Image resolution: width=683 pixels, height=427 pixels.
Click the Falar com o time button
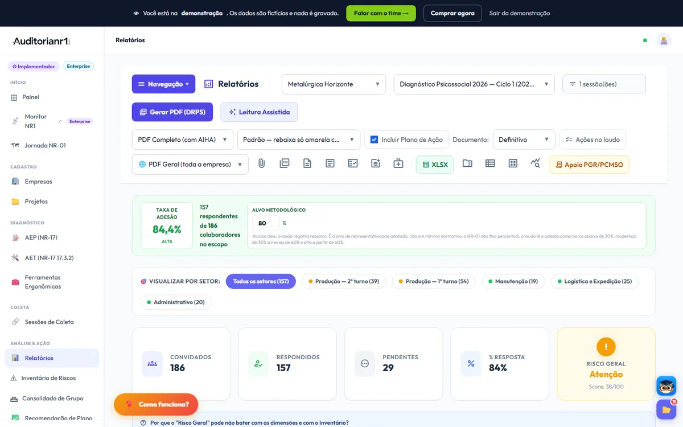click(x=381, y=13)
